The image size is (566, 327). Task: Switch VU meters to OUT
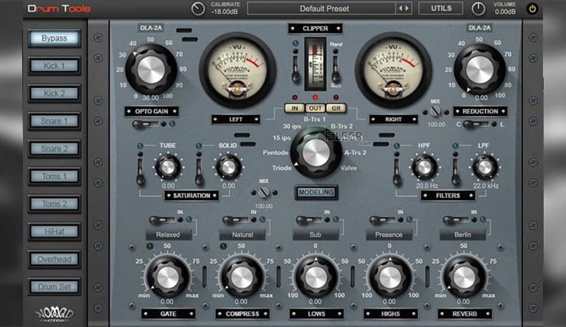point(315,108)
